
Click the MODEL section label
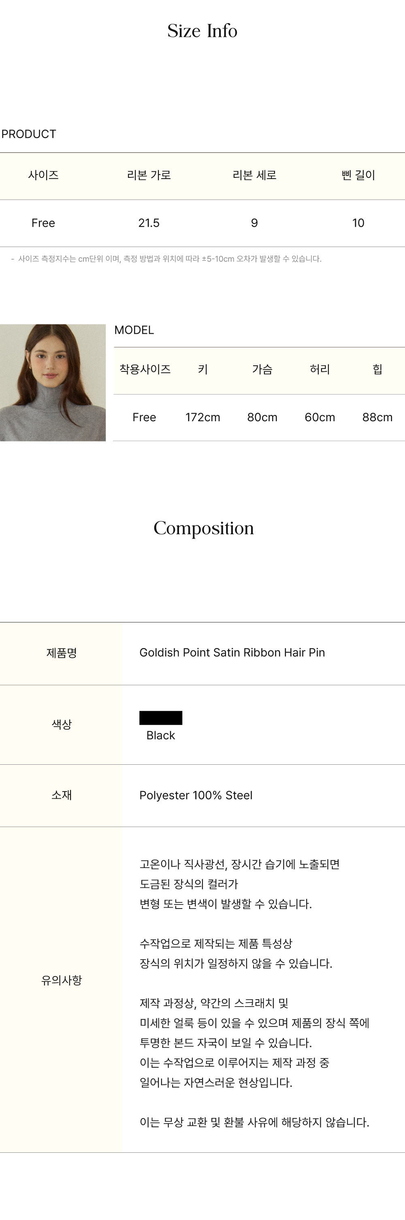click(x=134, y=330)
